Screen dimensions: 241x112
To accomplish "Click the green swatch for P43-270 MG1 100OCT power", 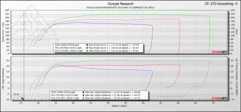I will pyautogui.click(x=87, y=51).
